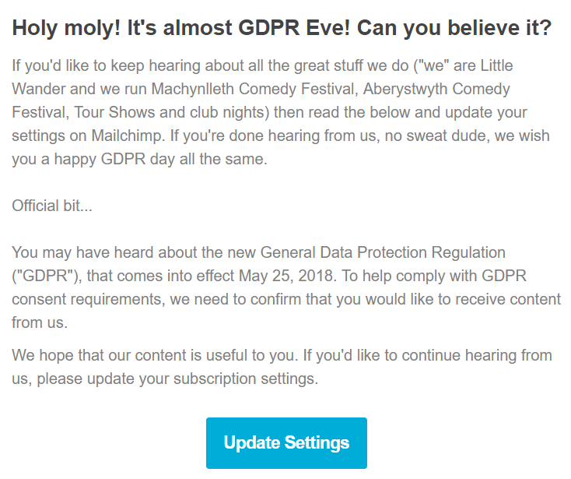Click the 'Aberystwyth Comedy' text
The image size is (571, 479).
tap(436, 90)
